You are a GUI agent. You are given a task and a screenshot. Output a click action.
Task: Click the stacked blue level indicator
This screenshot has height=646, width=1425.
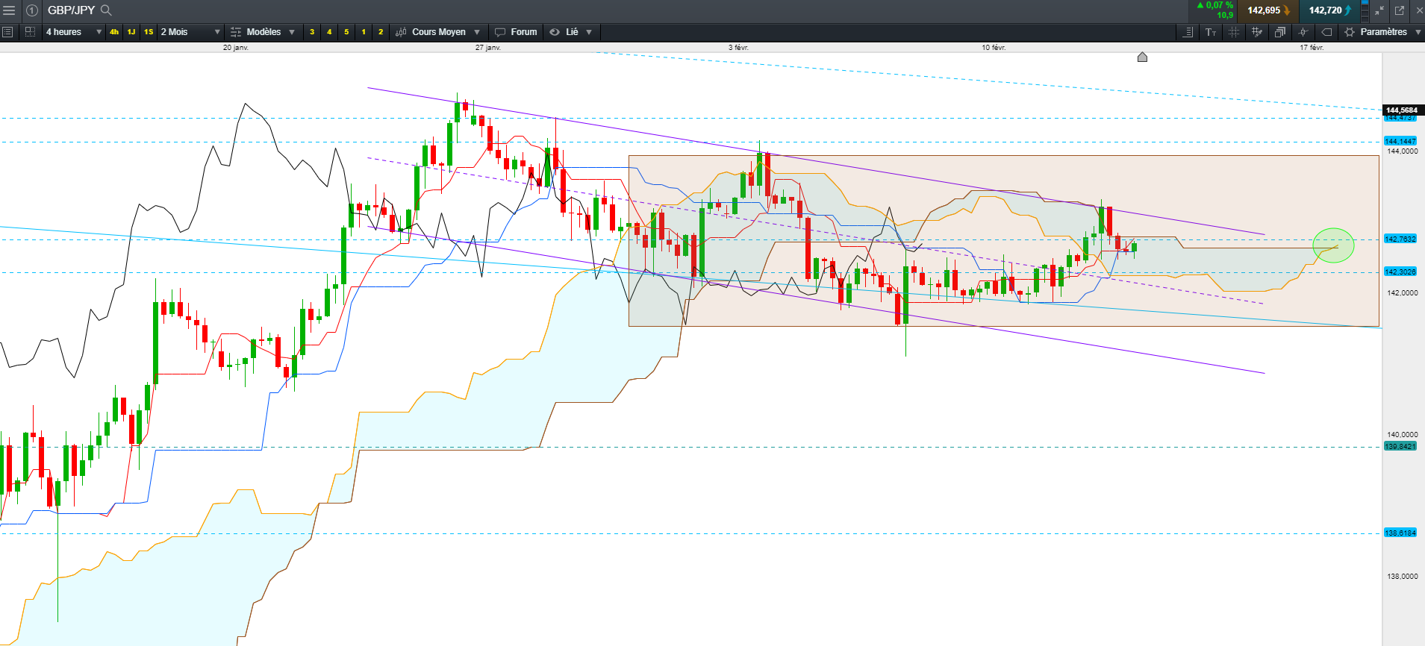pos(1365,10)
